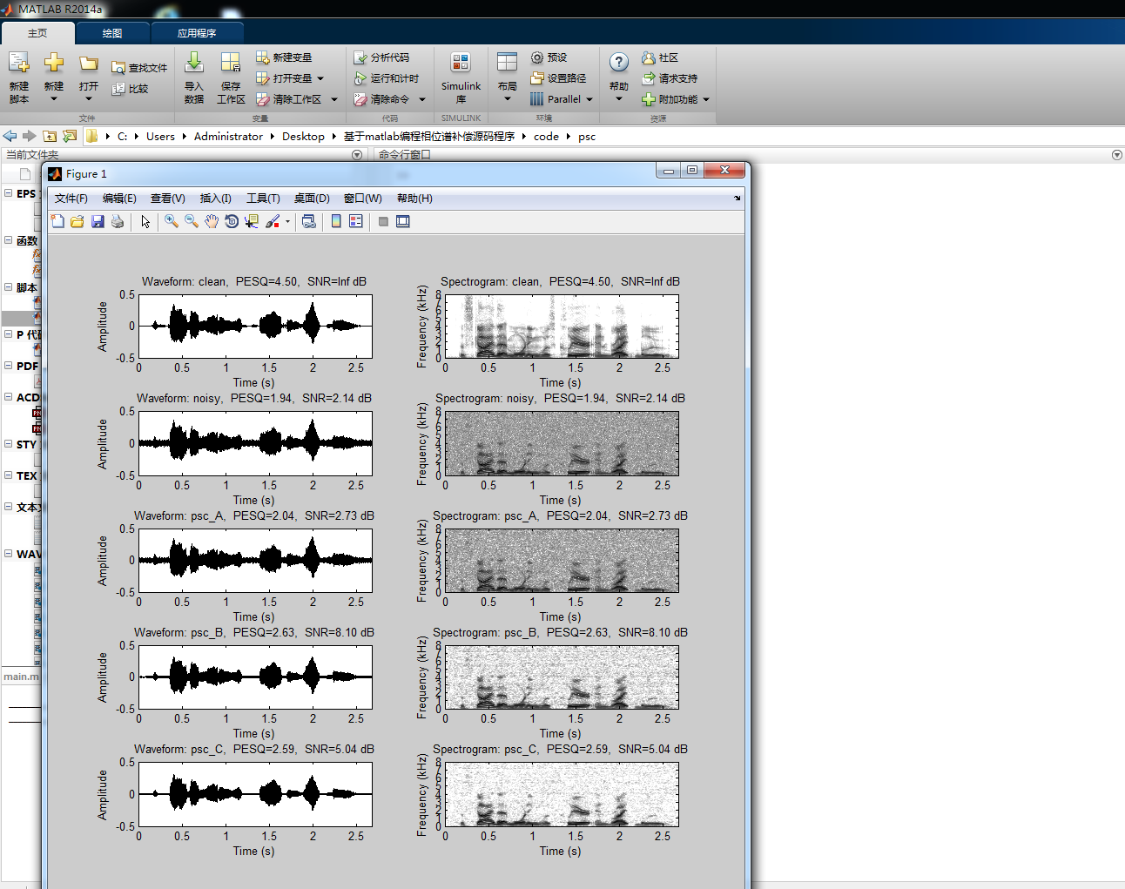The width and height of the screenshot is (1125, 889).
Task: Open 文件(F) menu in Figure 1
Action: tap(71, 199)
